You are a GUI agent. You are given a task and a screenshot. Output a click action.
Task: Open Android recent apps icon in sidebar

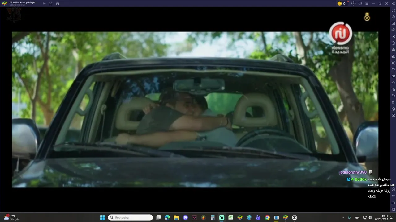pyautogui.click(x=393, y=209)
